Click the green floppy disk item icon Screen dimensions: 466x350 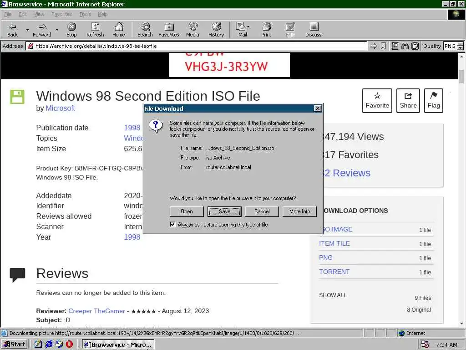tap(17, 97)
